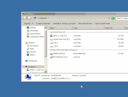The height and width of the screenshot is (97, 128).
Task: Click the Music library icon
Action: 28,49
